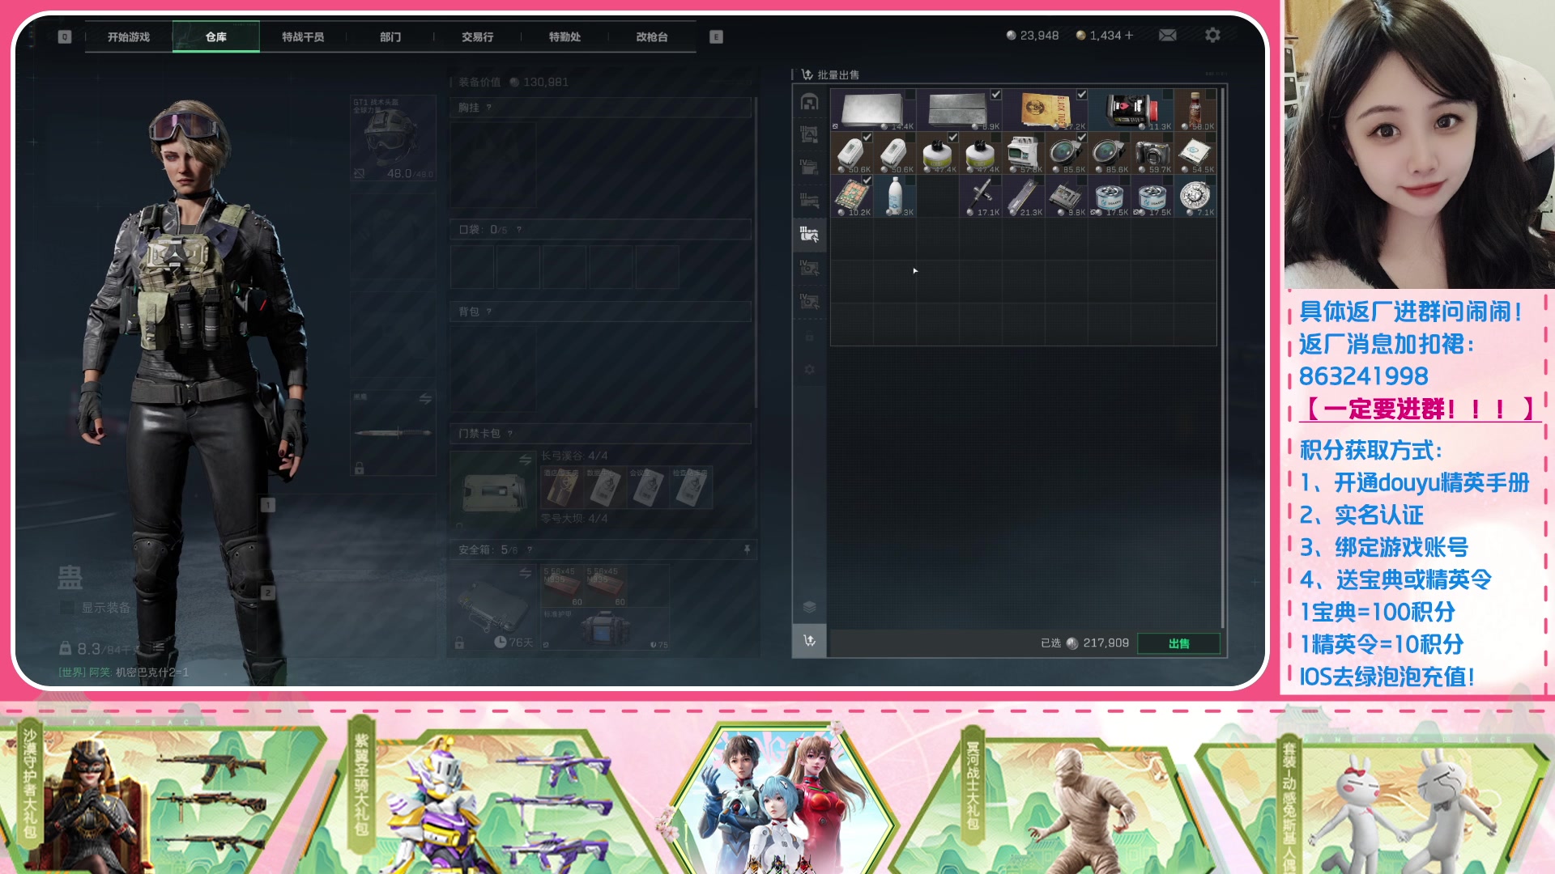Click the pin icon on the safe box header
The height and width of the screenshot is (874, 1555).
747,549
